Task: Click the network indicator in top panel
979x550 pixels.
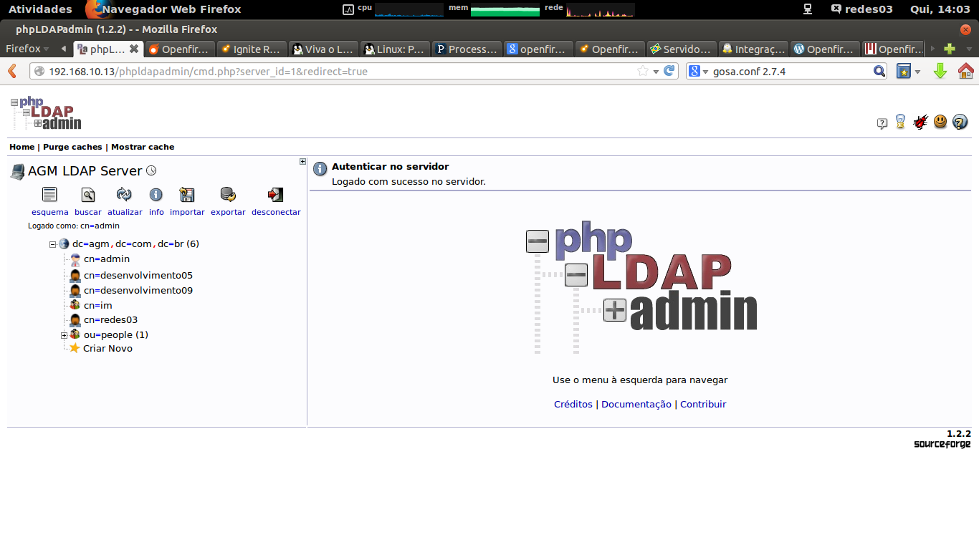Action: (x=808, y=9)
